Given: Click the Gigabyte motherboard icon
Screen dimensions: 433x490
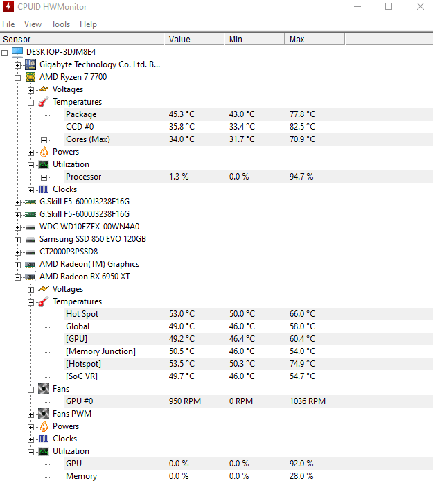Looking at the screenshot, I should click(x=30, y=64).
